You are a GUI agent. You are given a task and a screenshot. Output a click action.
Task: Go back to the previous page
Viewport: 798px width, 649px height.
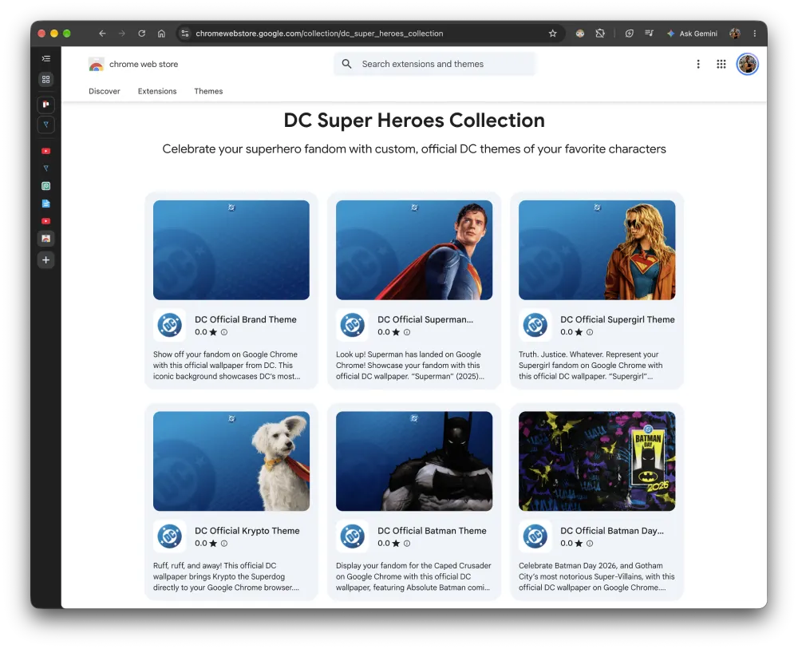[102, 34]
